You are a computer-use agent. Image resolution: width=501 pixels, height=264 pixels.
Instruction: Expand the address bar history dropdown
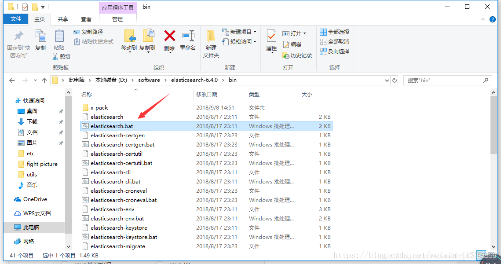(387, 81)
